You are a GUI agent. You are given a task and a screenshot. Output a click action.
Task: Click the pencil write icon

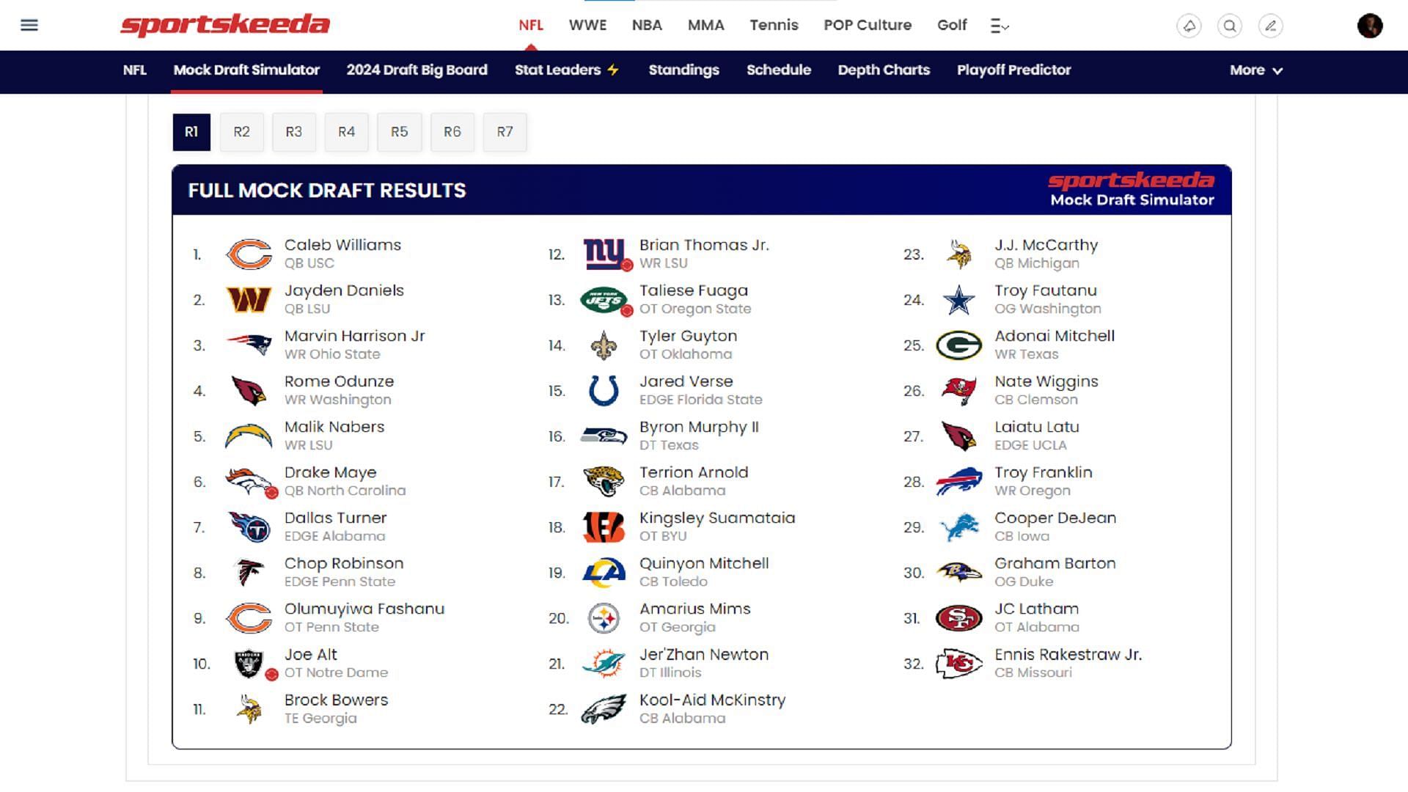coord(1271,26)
